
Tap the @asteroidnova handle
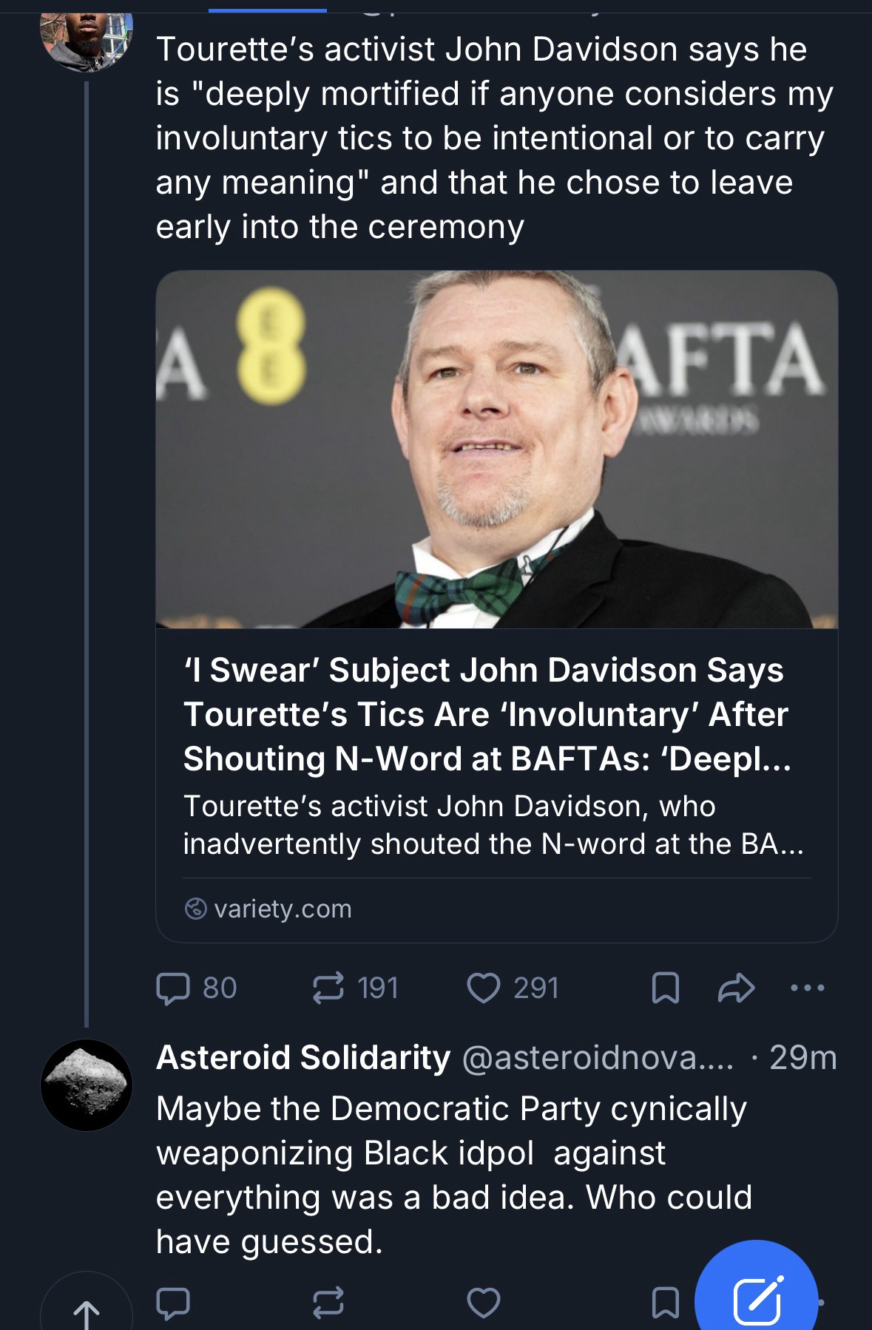pos(598,1059)
